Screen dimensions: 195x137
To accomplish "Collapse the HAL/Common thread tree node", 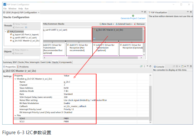I will (x=6, y=31).
